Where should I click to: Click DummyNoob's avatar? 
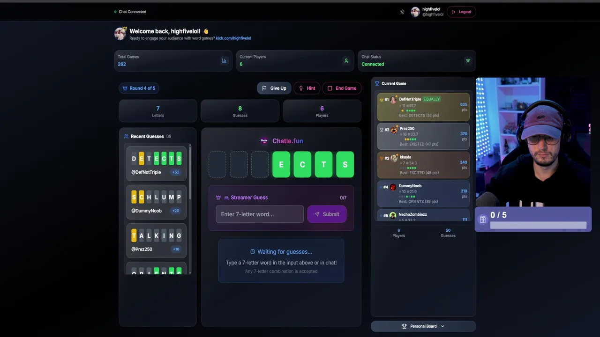pos(393,187)
